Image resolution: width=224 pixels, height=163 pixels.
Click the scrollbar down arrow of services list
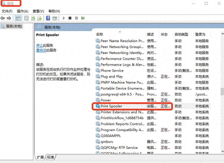coord(222,151)
